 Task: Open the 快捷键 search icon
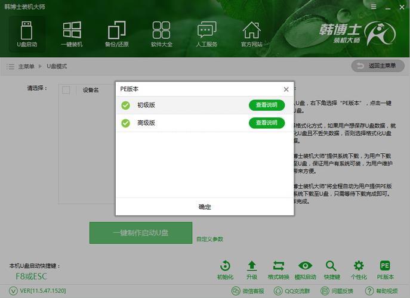tap(332, 270)
